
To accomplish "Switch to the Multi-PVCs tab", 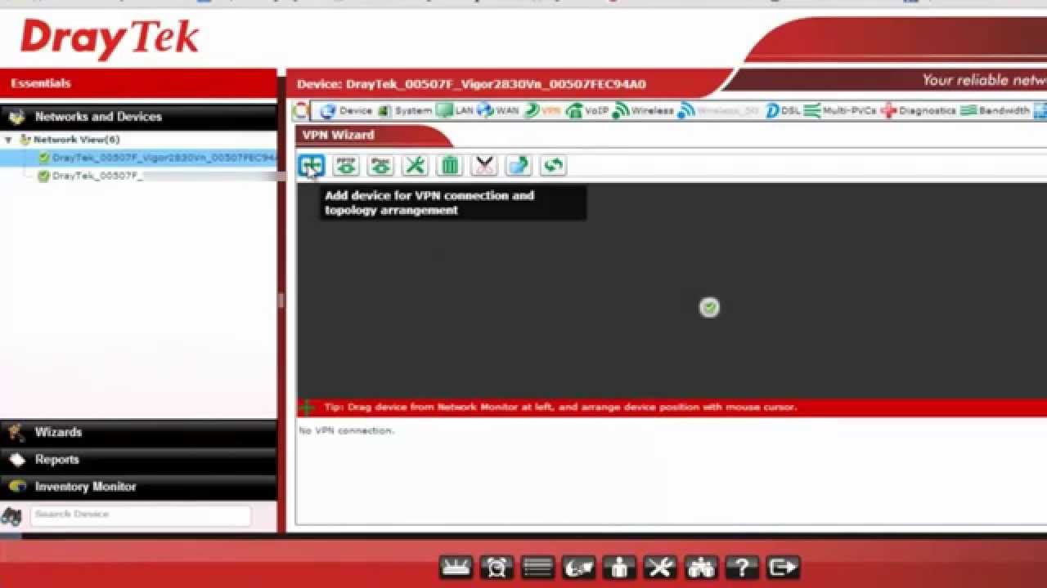I will (840, 110).
